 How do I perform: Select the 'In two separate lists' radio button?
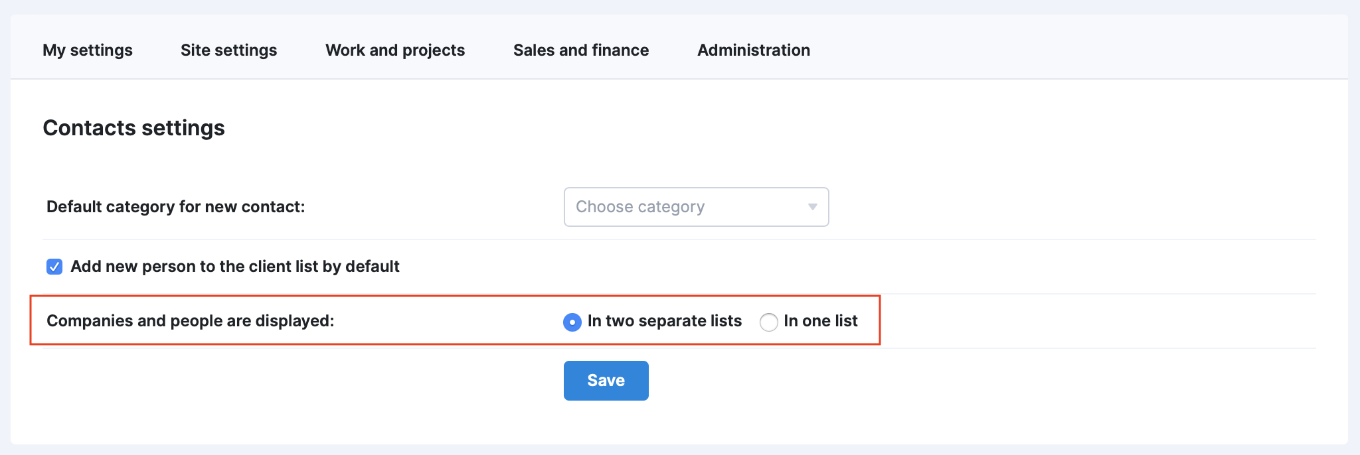click(572, 322)
